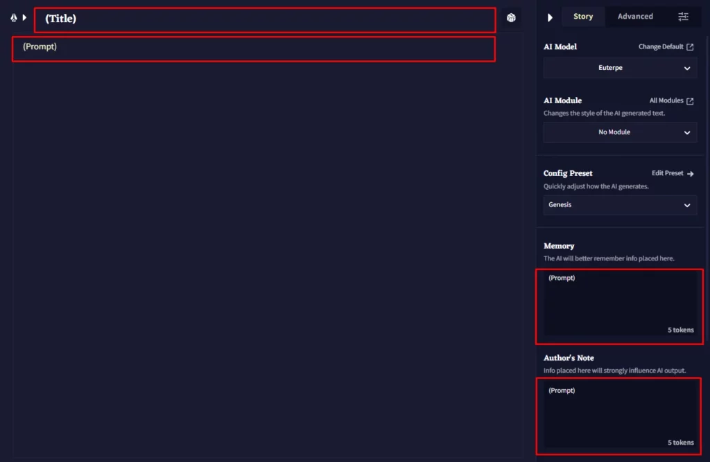Switch to the Advanced tab
This screenshot has height=462, width=710.
coord(635,17)
